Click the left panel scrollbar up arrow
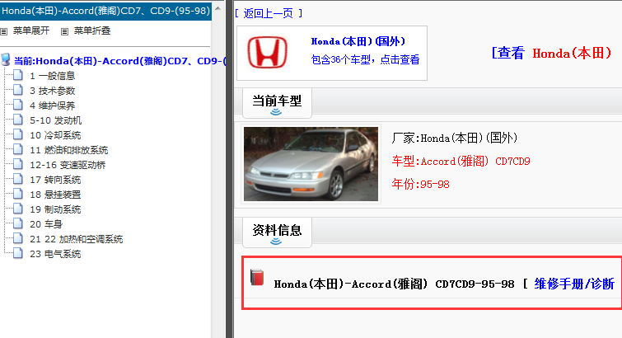622x338 pixels. pos(217,8)
